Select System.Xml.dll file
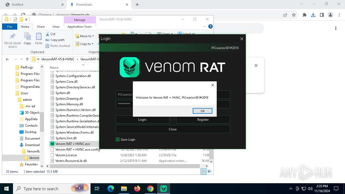This screenshot has height=194, width=345. pos(64,138)
